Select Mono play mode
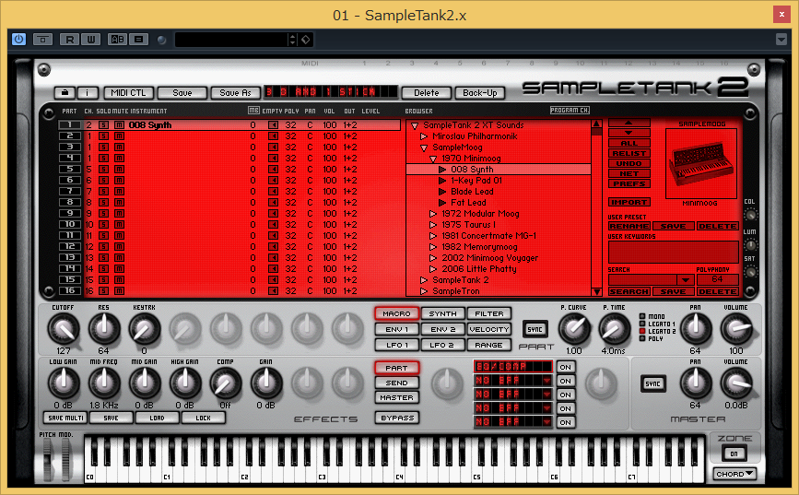Screen dimensions: 799x495 point(642,316)
